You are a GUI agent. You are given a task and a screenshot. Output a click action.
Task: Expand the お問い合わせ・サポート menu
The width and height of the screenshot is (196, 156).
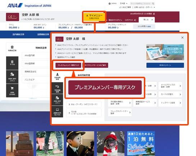tap(144, 7)
